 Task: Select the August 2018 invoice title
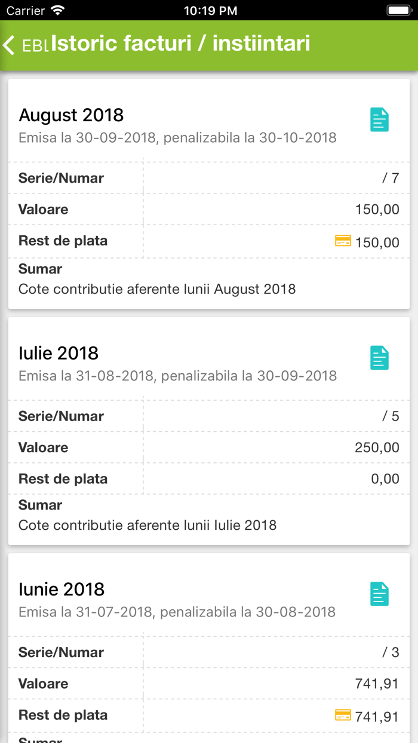click(71, 115)
